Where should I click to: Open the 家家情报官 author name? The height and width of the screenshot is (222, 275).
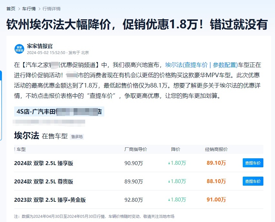pyautogui.click(x=40, y=46)
